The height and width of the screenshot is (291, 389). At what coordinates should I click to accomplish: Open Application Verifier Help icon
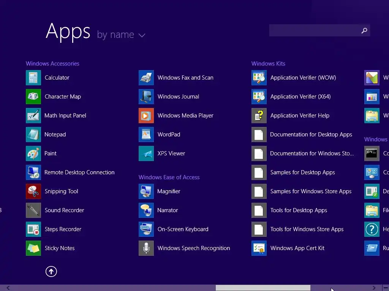click(x=259, y=116)
